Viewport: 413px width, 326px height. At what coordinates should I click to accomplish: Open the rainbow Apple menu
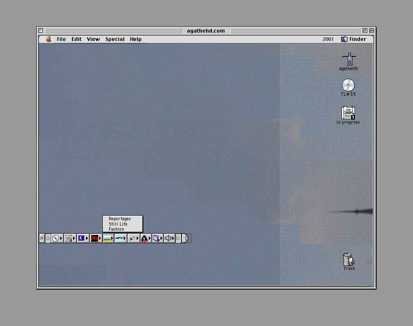[x=48, y=39]
